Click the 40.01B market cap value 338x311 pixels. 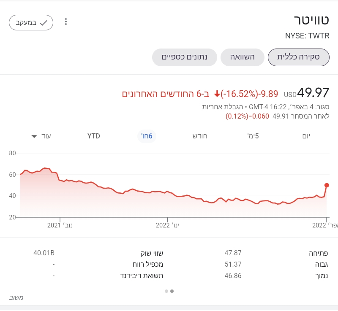(x=44, y=253)
